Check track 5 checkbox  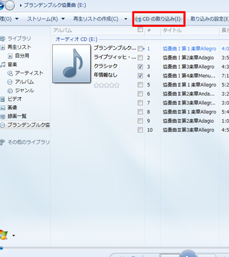pyautogui.click(x=140, y=85)
